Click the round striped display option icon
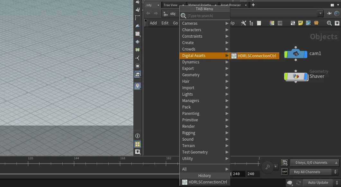Viewport: 341px width, 187px height. coord(138,66)
